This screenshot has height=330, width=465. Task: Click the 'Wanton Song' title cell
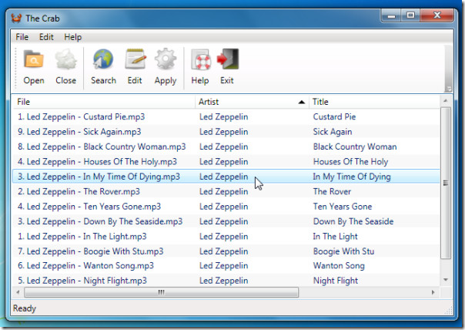pos(339,265)
